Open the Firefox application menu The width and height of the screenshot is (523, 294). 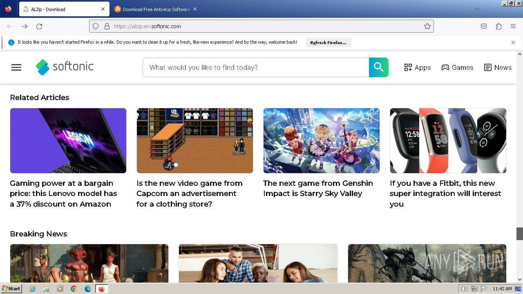click(x=513, y=26)
